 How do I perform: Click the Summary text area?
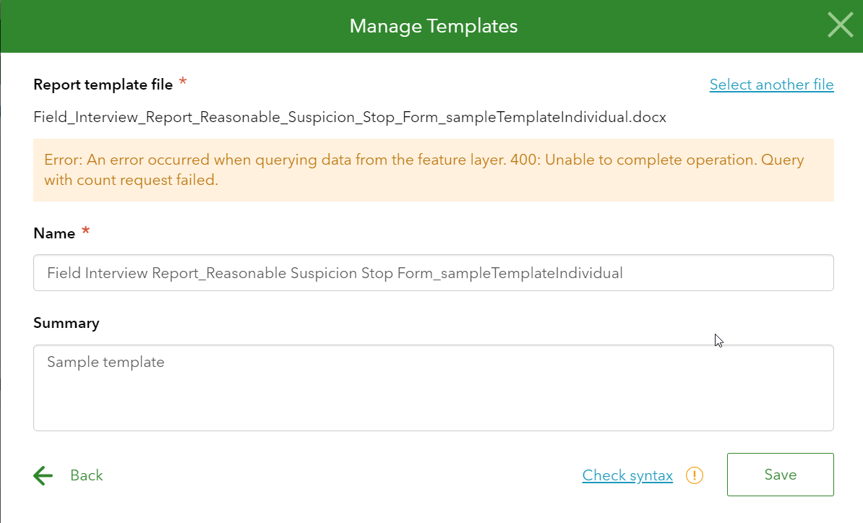point(432,388)
